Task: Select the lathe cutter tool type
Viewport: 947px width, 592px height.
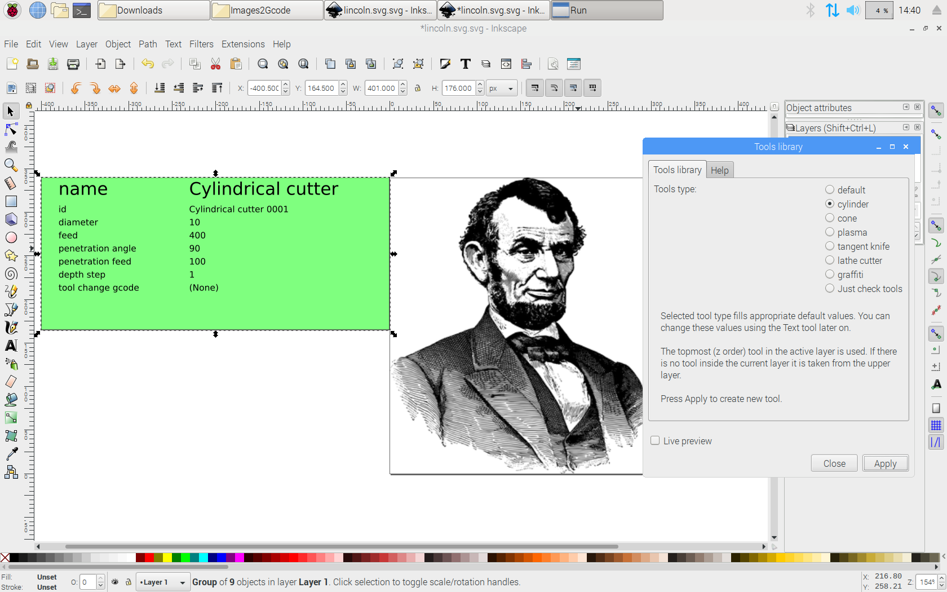Action: 853,260
